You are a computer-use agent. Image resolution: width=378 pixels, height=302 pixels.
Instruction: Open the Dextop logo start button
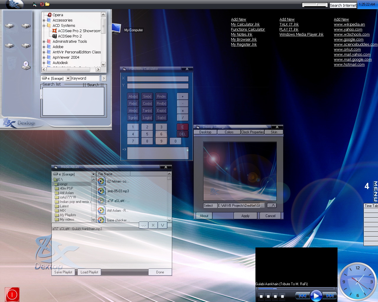14,4
